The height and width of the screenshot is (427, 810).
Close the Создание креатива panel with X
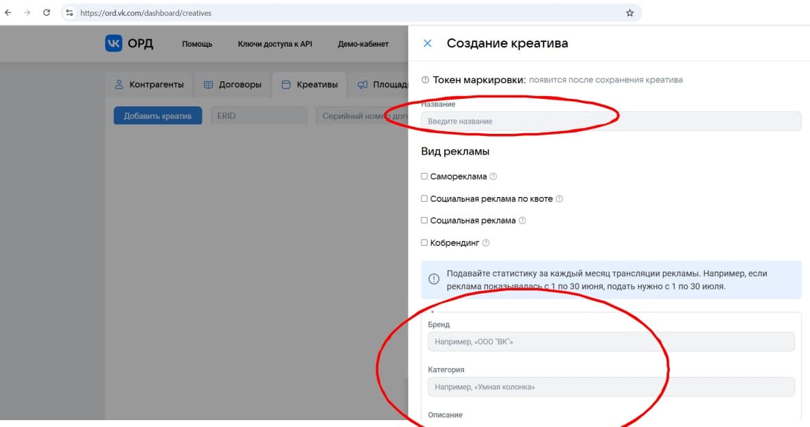point(428,43)
